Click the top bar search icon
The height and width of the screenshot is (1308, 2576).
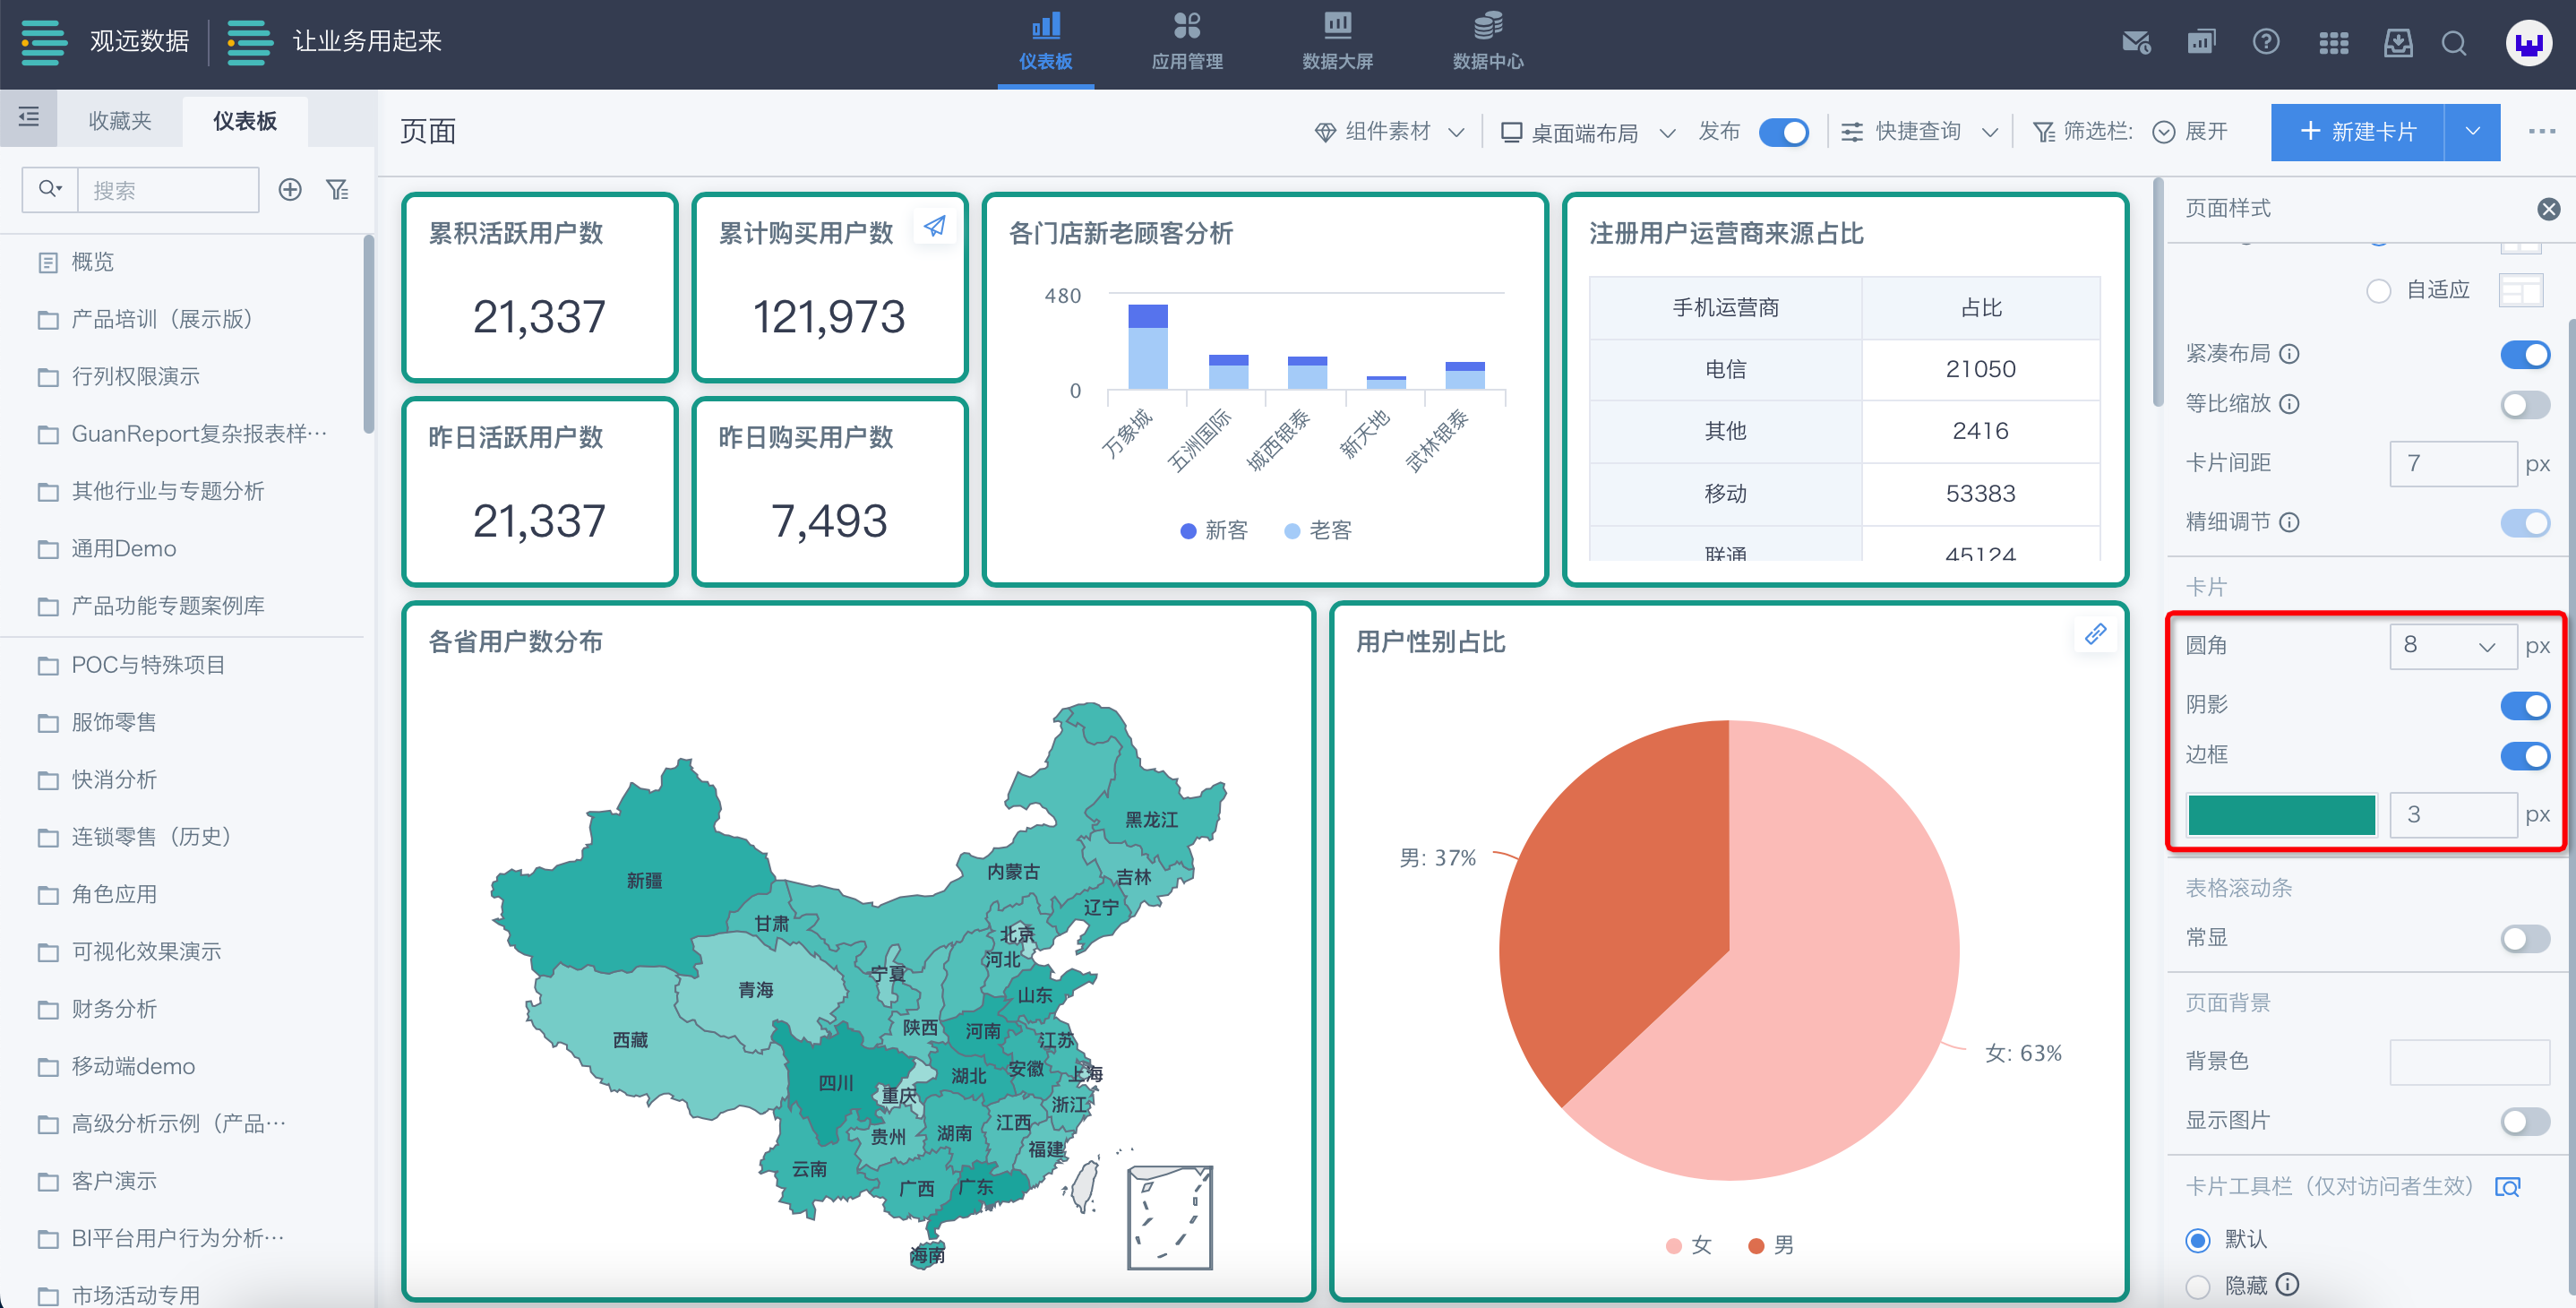(x=2453, y=43)
